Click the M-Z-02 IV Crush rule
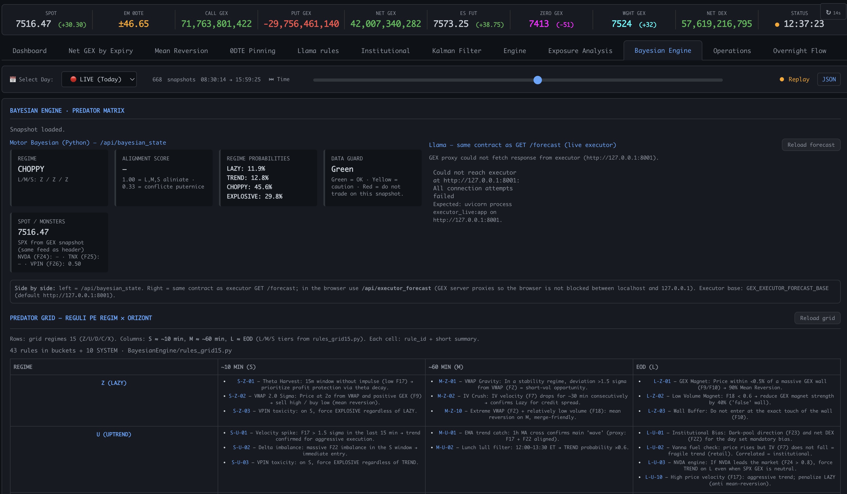The image size is (847, 494). 446,396
